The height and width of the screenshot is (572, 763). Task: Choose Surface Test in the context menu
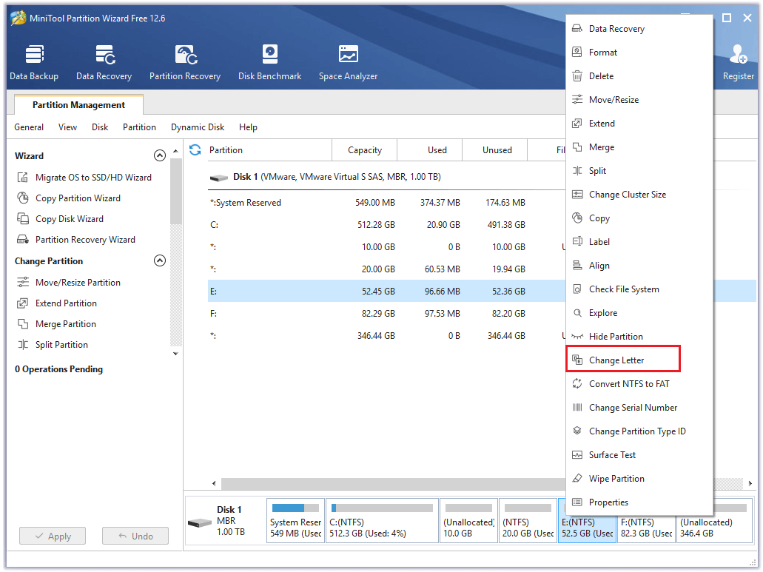point(639,455)
